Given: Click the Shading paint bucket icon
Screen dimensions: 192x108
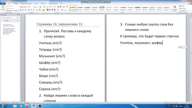Looking at the screenshot, I should [62, 10].
